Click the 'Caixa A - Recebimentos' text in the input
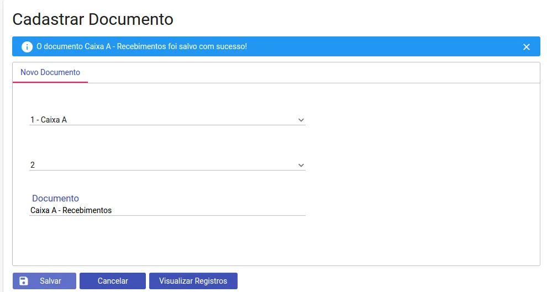This screenshot has width=547, height=292. pos(71,210)
